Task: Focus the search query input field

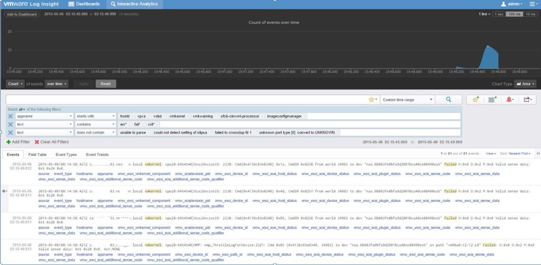Action: tap(186, 100)
